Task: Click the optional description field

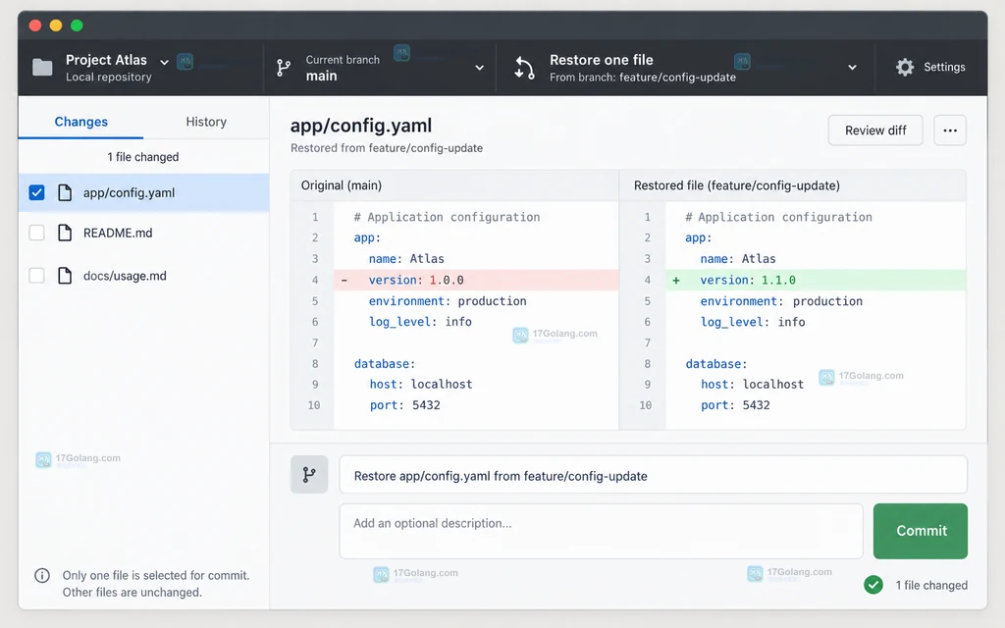Action: coord(602,531)
